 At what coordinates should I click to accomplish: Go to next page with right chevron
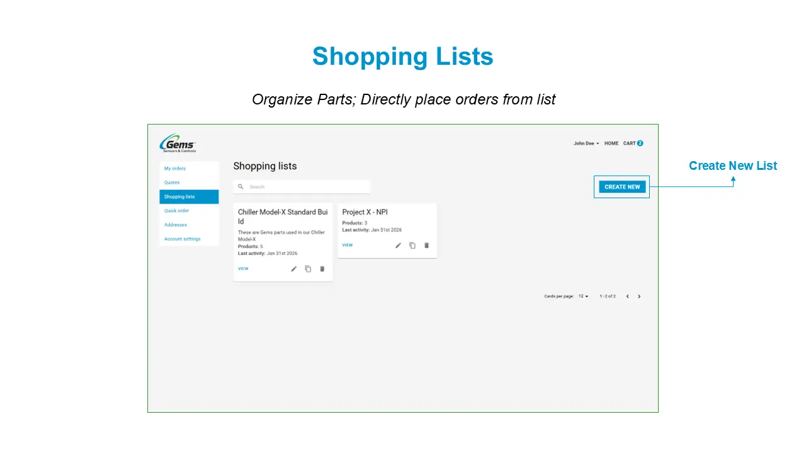pyautogui.click(x=639, y=296)
